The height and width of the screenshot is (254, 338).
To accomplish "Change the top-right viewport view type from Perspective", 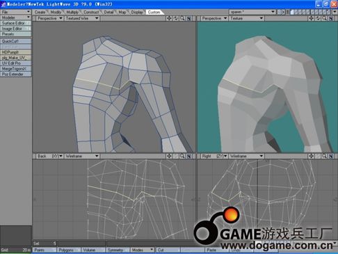I will click(x=214, y=18).
